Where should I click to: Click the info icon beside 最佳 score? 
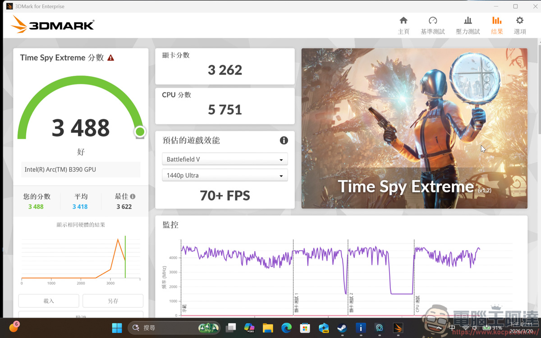[x=132, y=196]
